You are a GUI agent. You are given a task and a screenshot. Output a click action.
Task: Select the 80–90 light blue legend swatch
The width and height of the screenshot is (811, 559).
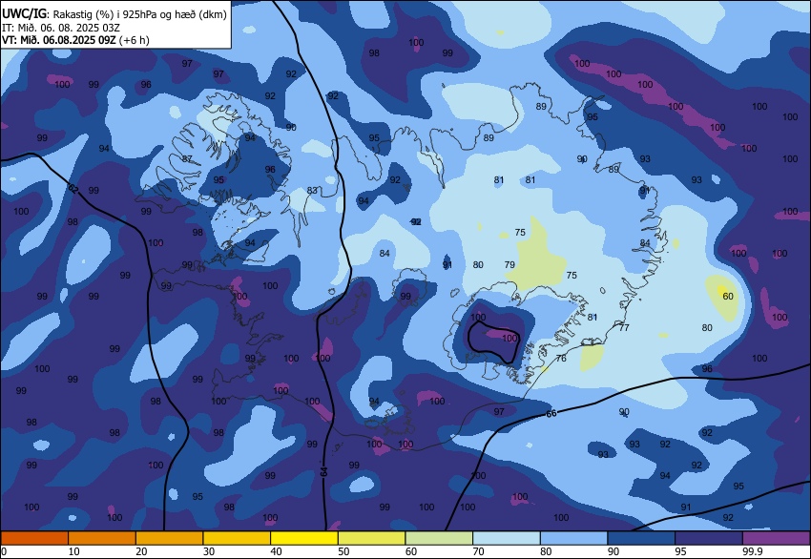click(x=573, y=538)
